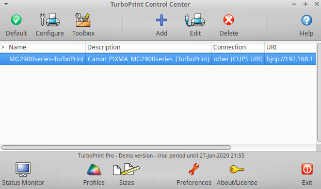321x189 pixels.
Task: Select MG2900series-TurboPrint printer row
Action: point(158,59)
